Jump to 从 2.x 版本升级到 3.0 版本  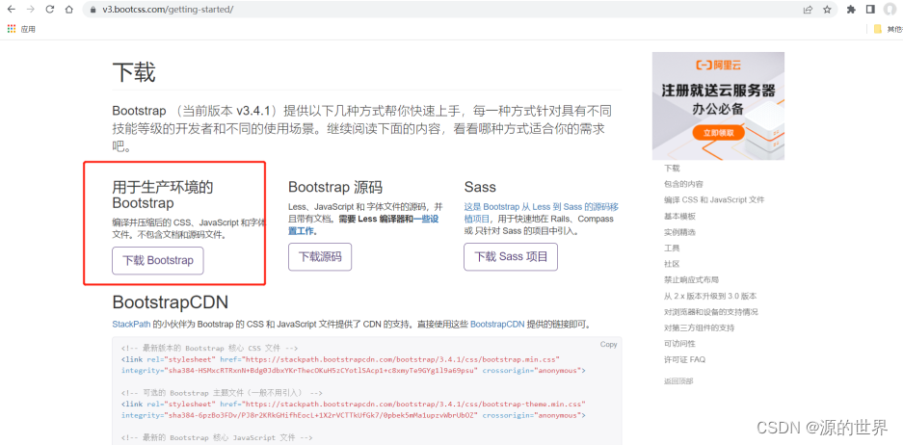710,296
